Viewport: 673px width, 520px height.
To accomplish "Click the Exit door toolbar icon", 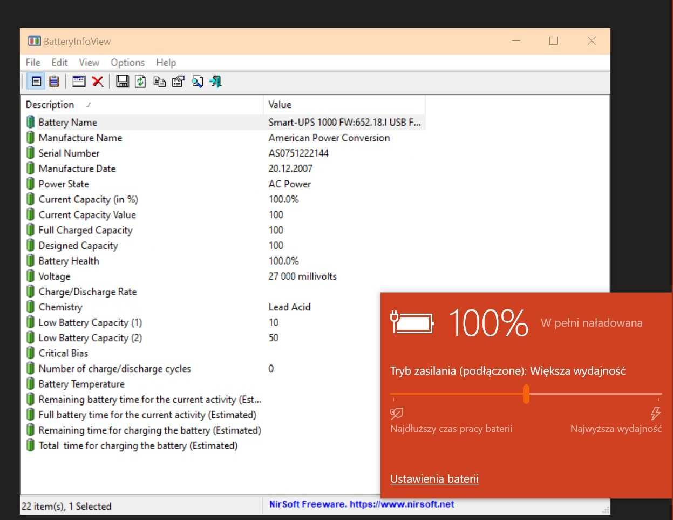I will (216, 82).
